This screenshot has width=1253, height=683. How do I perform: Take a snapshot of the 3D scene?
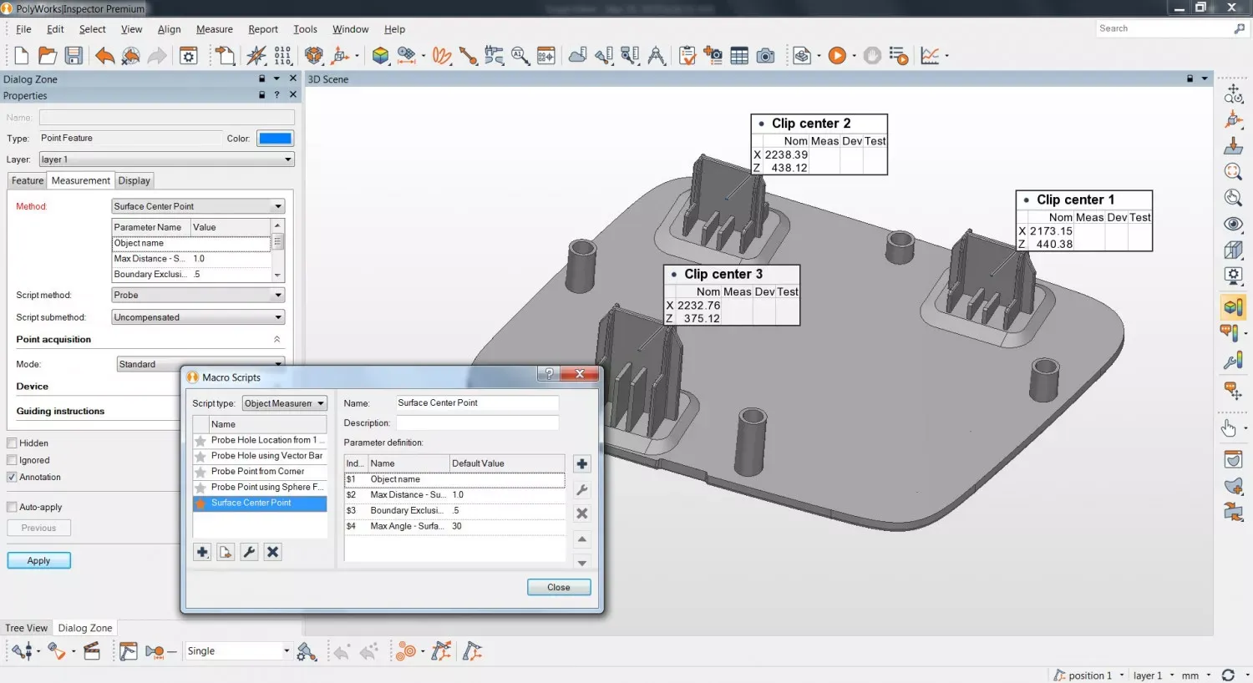[768, 55]
